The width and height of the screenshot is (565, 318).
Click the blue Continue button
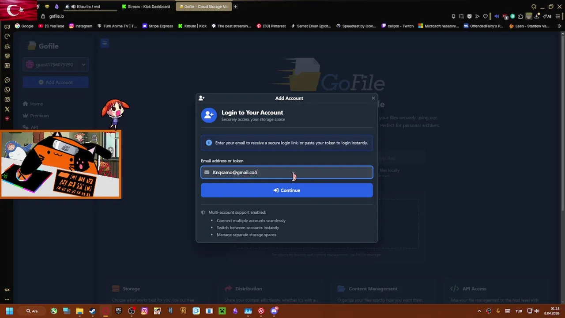pyautogui.click(x=287, y=190)
